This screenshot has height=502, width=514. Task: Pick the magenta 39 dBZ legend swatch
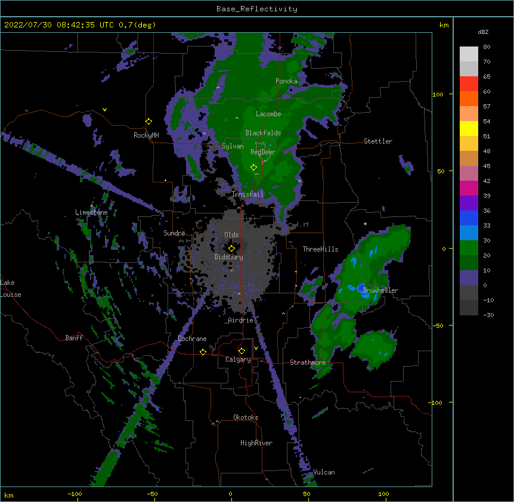pos(469,188)
